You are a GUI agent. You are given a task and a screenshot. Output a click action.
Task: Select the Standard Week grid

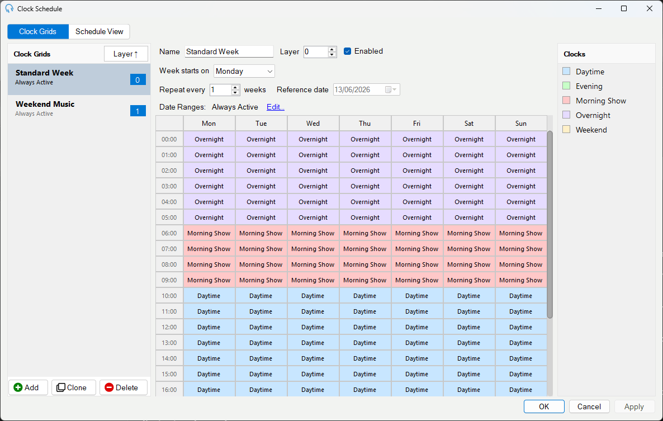pos(79,79)
